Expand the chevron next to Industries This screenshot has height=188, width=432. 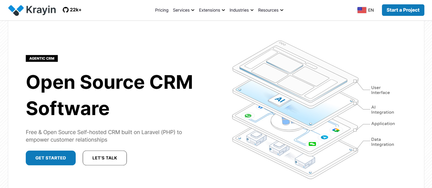pos(252,10)
